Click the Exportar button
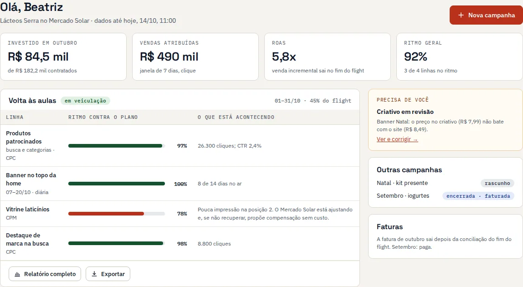Screen dimensions: 523x287 (108, 274)
